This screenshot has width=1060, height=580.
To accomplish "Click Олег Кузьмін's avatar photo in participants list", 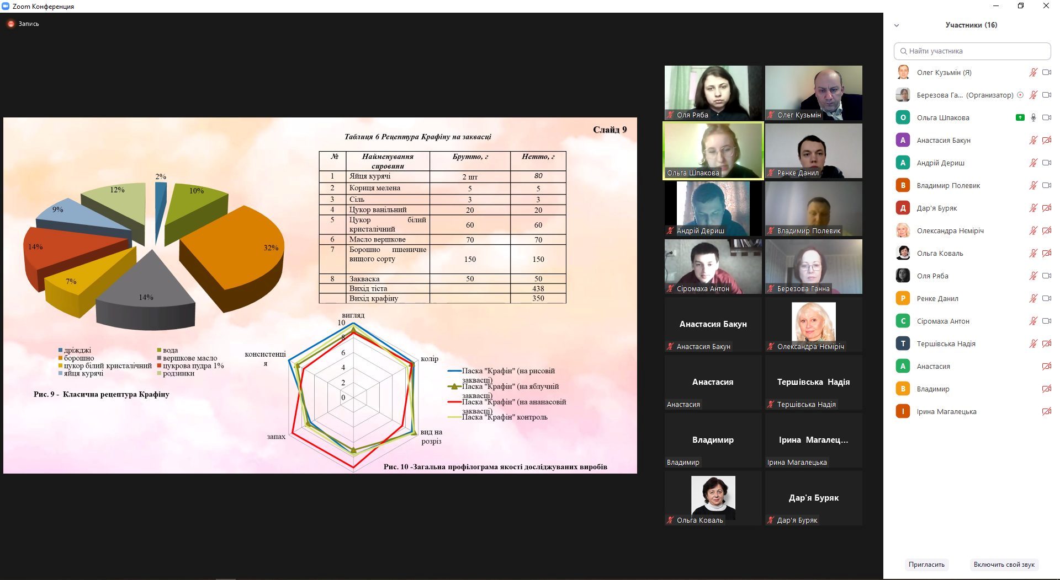I will click(903, 72).
